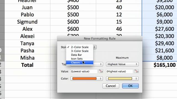
Task: Select the cell containing Tanya
Action: (x=27, y=43)
